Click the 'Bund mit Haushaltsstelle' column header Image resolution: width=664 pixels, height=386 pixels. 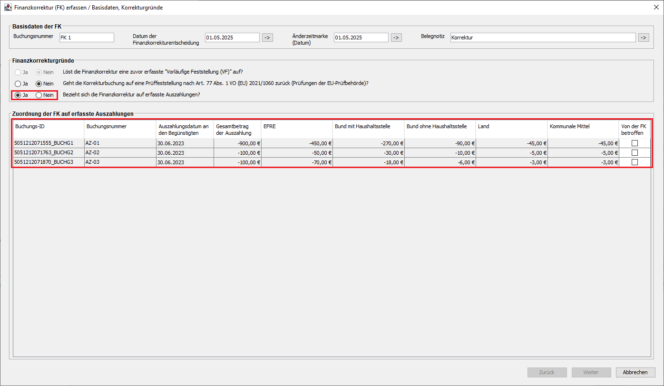(x=369, y=129)
